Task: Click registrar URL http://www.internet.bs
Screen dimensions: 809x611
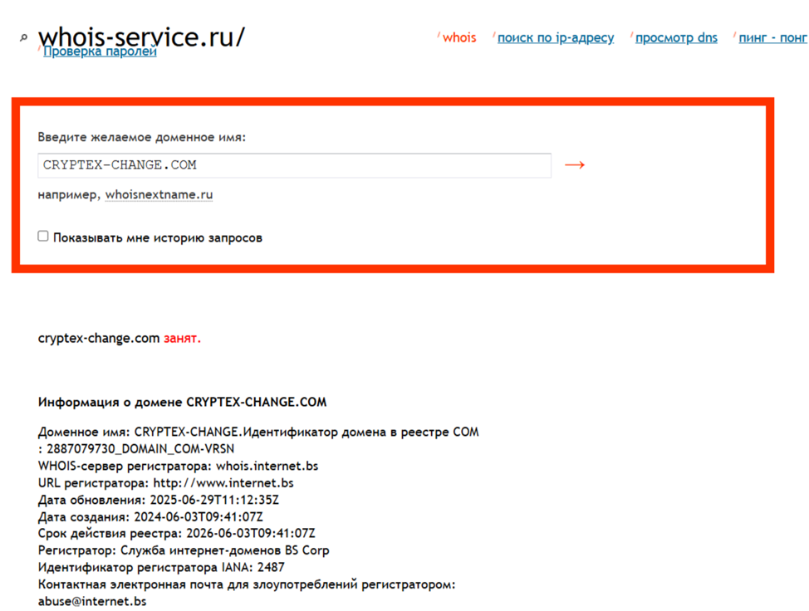Action: (x=223, y=483)
